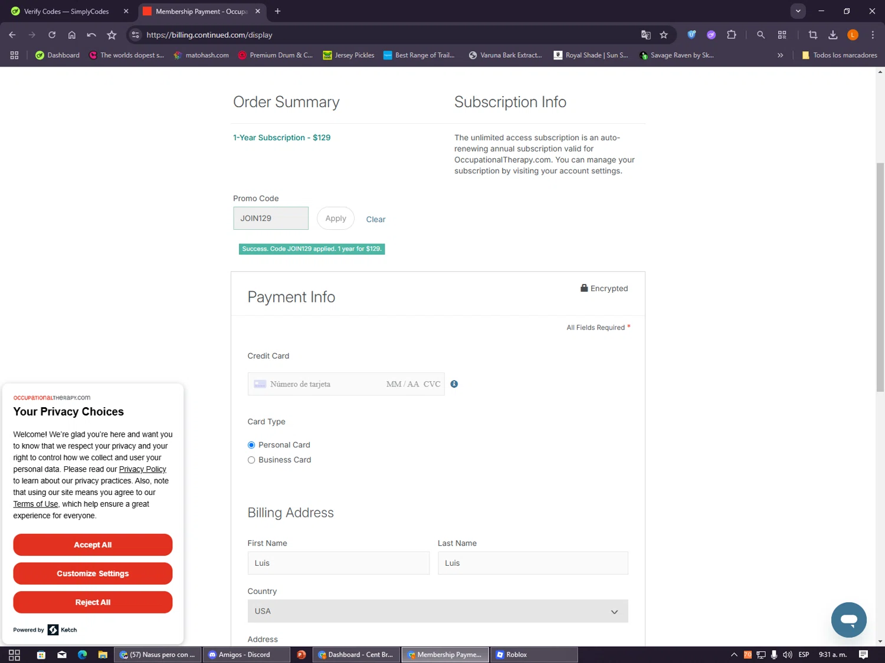The width and height of the screenshot is (885, 663).
Task: Click the address bar URL
Action: tap(209, 35)
